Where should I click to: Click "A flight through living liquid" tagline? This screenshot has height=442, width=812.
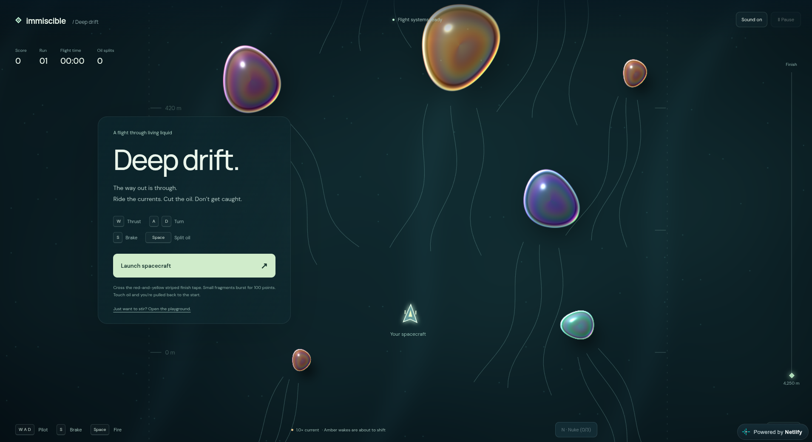click(142, 133)
